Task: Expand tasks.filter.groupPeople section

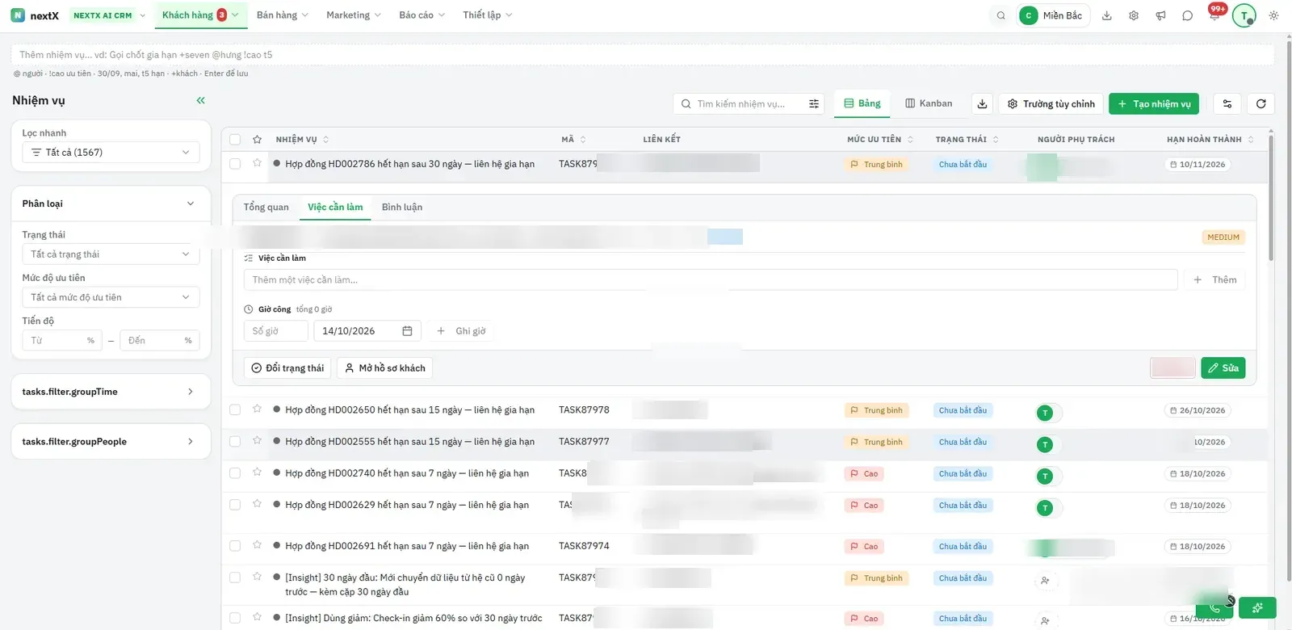Action: (111, 442)
